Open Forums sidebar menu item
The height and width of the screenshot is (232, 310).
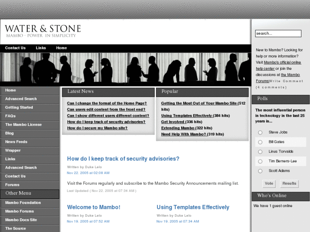tap(30, 185)
